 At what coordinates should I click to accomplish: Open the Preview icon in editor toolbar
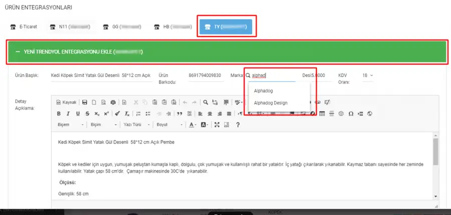click(104, 102)
